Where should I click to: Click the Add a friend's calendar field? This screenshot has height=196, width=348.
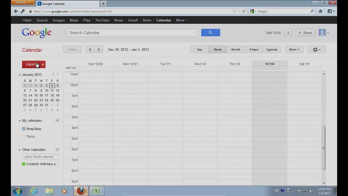pyautogui.click(x=41, y=157)
